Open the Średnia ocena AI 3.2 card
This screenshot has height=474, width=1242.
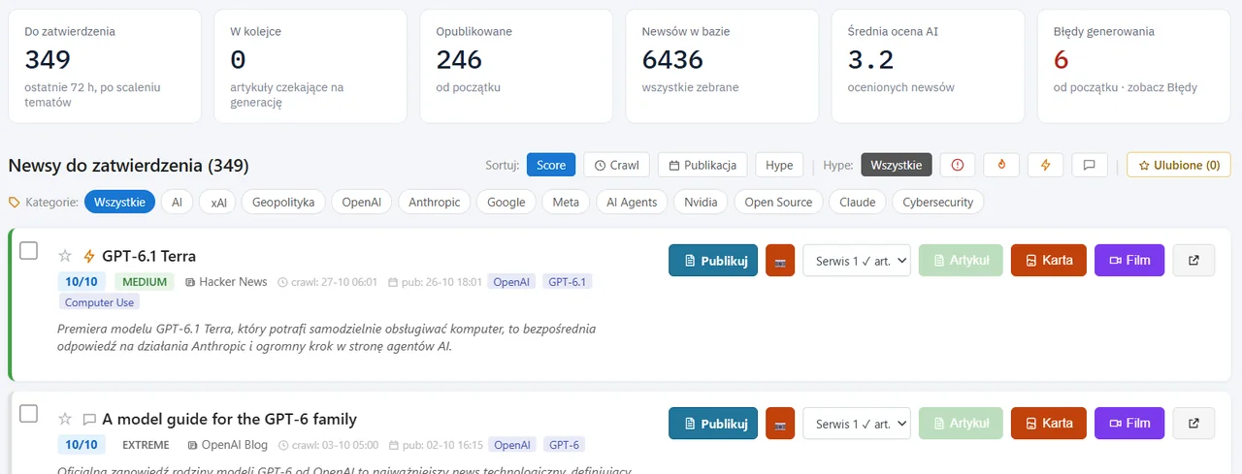(928, 66)
